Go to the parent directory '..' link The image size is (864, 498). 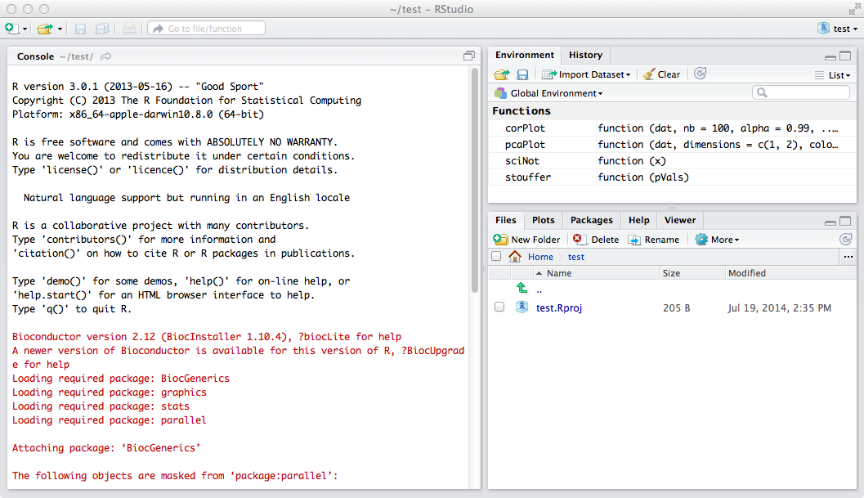(x=539, y=289)
